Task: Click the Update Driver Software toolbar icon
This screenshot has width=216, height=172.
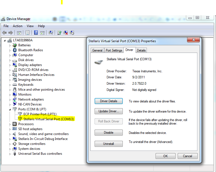Action: (59, 33)
